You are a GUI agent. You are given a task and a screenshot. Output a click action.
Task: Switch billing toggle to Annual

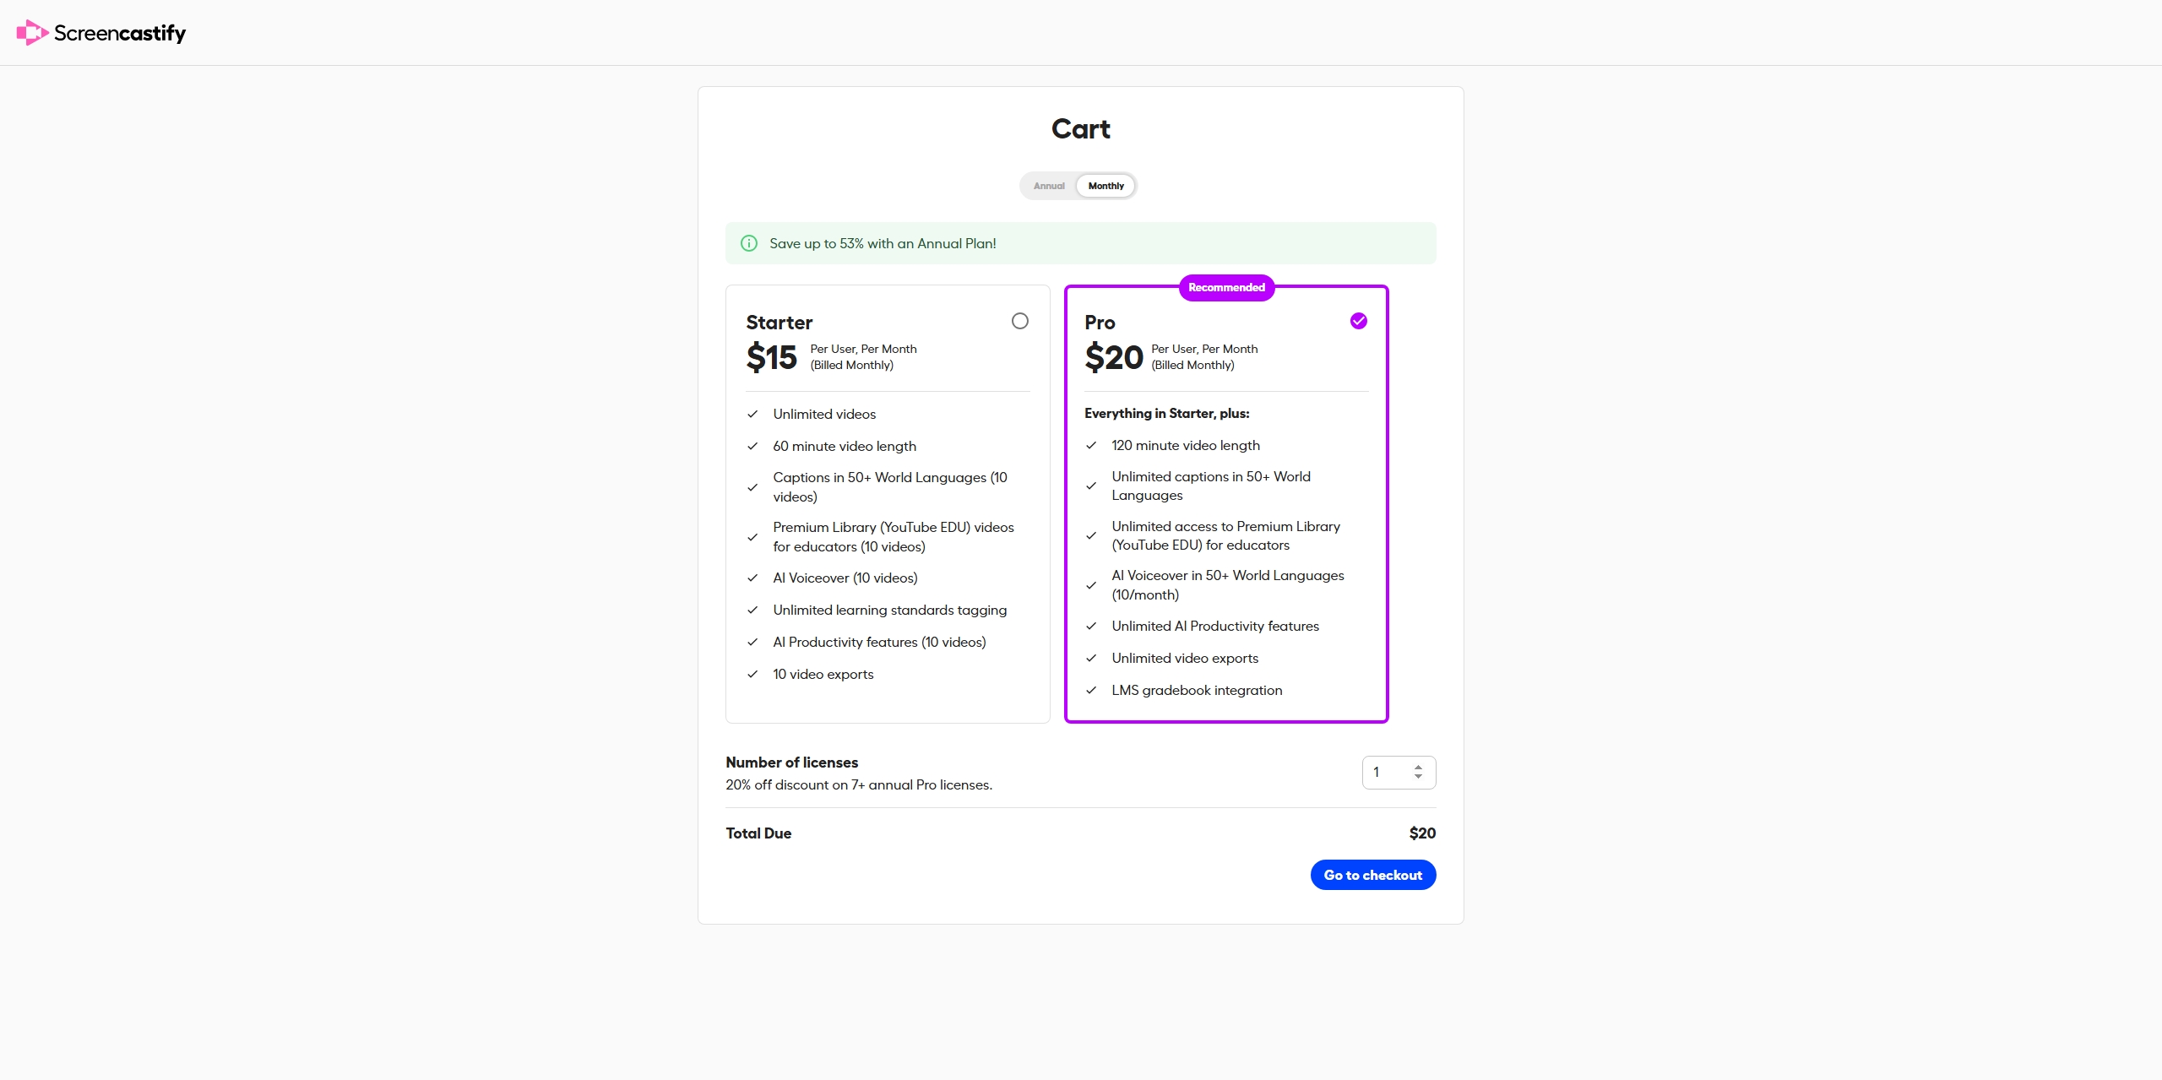tap(1049, 186)
